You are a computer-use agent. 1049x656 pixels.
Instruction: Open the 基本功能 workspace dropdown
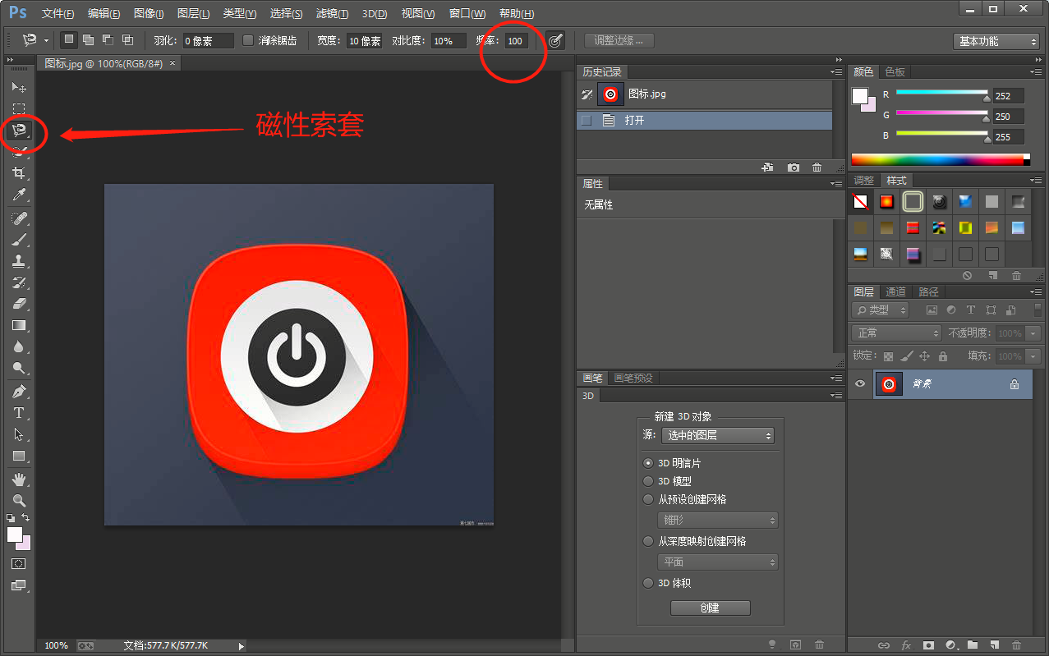[x=995, y=40]
